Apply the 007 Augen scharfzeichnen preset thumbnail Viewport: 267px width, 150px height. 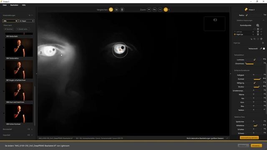[19, 70]
